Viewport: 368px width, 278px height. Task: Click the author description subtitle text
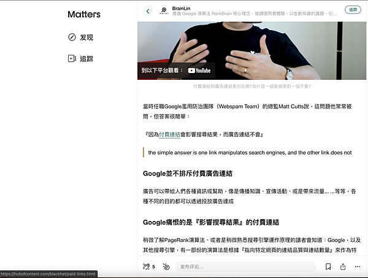coord(255,14)
